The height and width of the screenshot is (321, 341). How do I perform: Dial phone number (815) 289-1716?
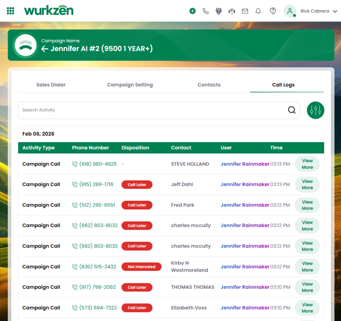coord(96,184)
